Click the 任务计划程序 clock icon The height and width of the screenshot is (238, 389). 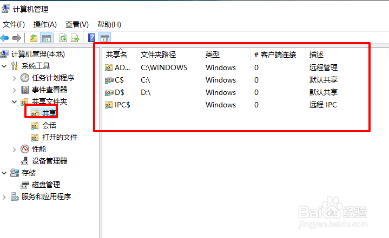(x=25, y=78)
